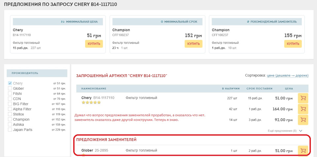This screenshot has height=157, width=317.
Task: Click the от 229 грн. Japan Parts price
Action: click(x=59, y=130)
